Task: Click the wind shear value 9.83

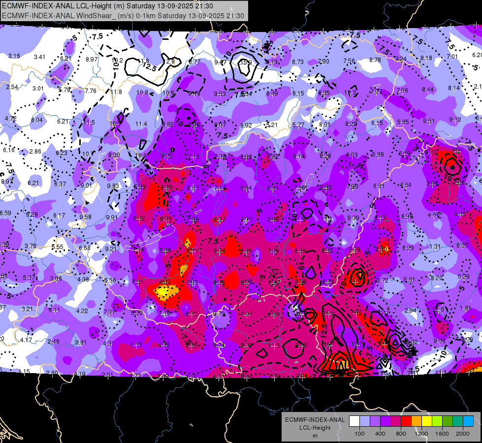Action: point(113,186)
